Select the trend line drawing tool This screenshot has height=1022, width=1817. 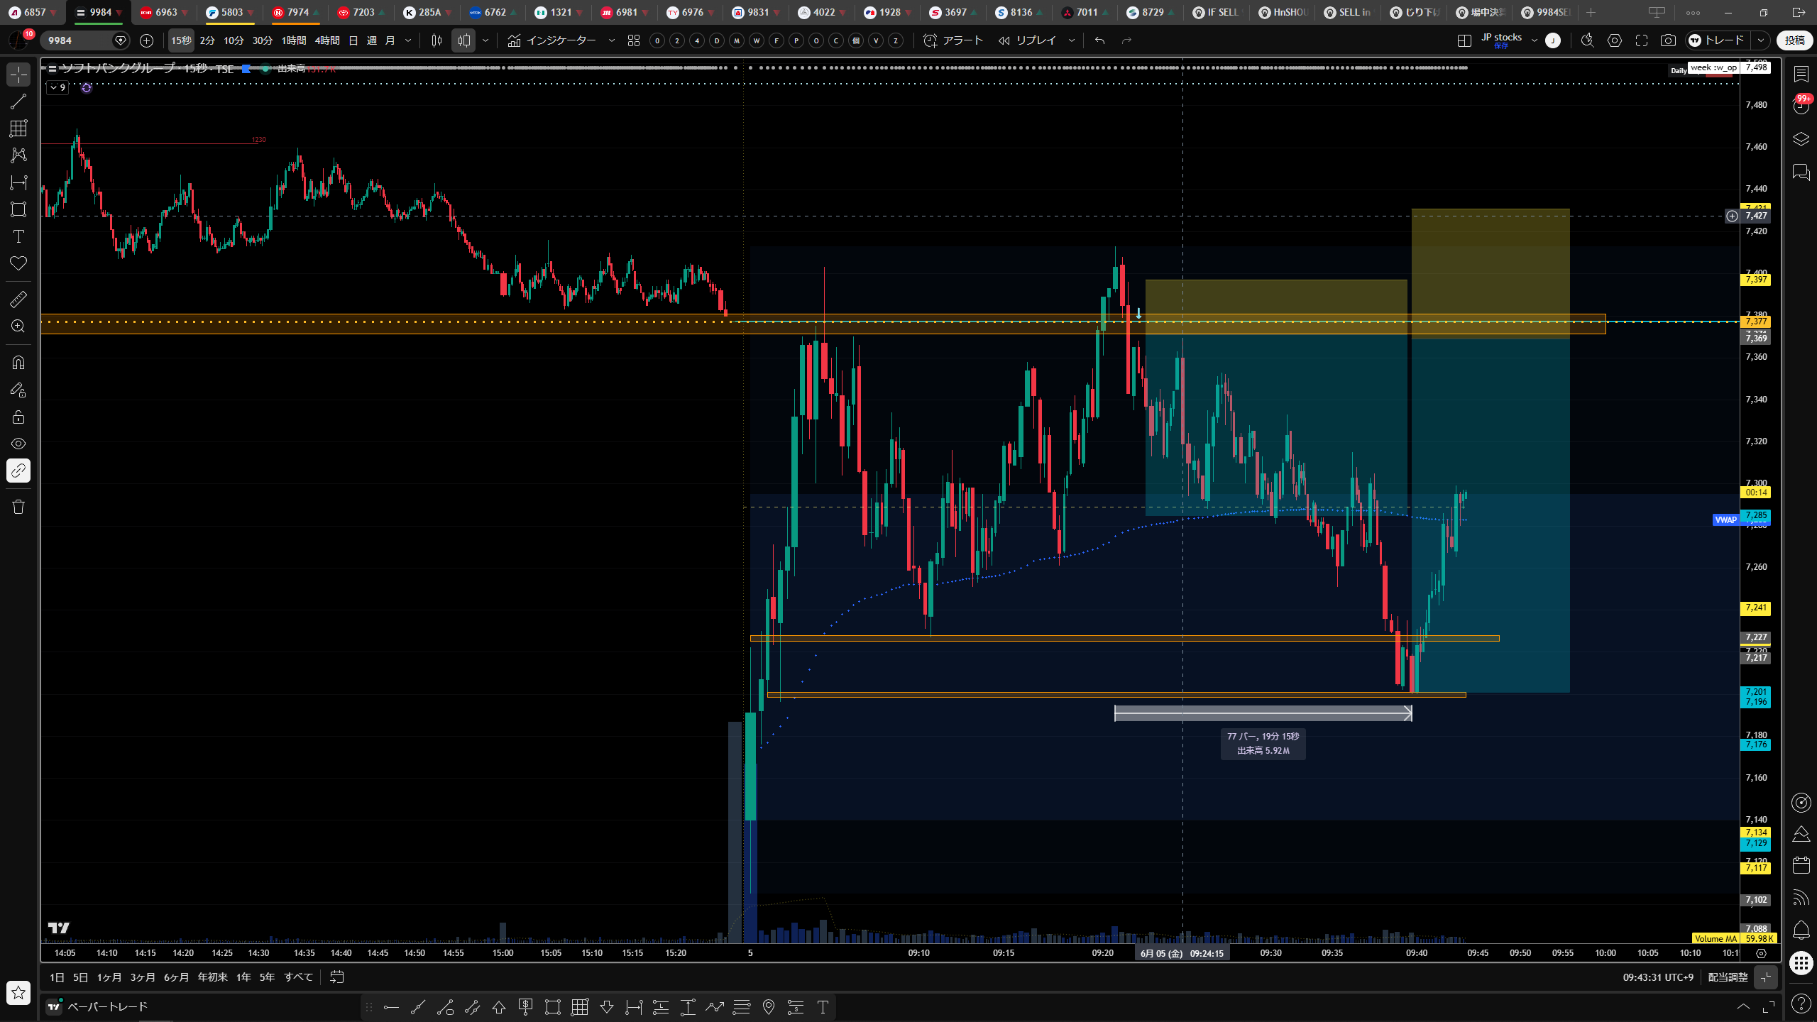18,101
